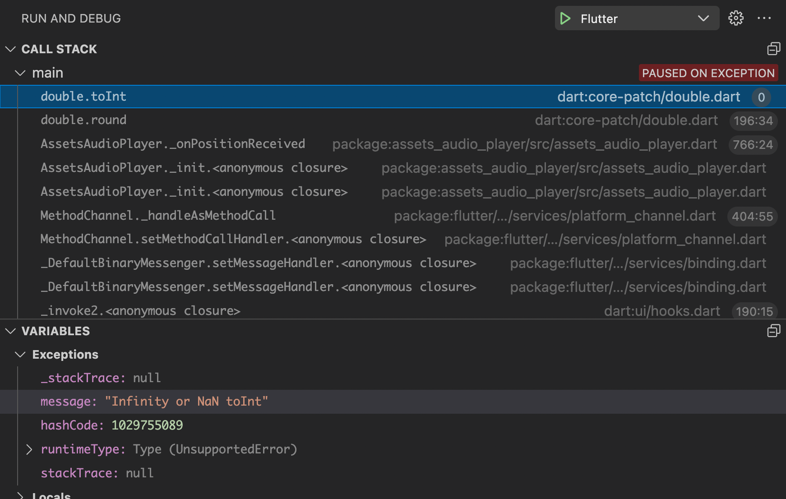The height and width of the screenshot is (499, 786).
Task: Collapse the CALL STACK section
Action: pos(10,49)
